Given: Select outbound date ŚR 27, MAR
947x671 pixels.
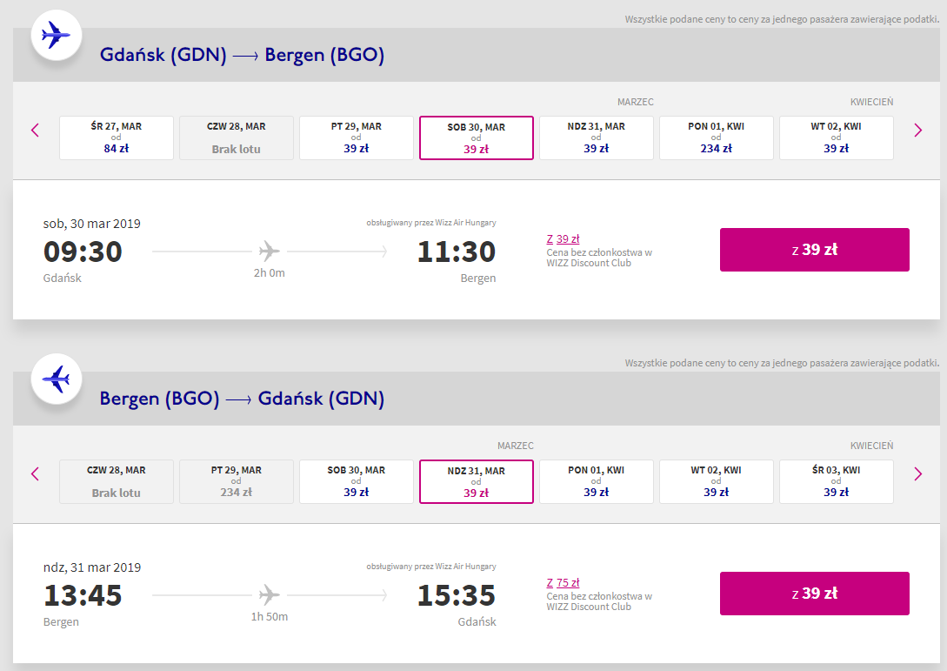Looking at the screenshot, I should [117, 138].
